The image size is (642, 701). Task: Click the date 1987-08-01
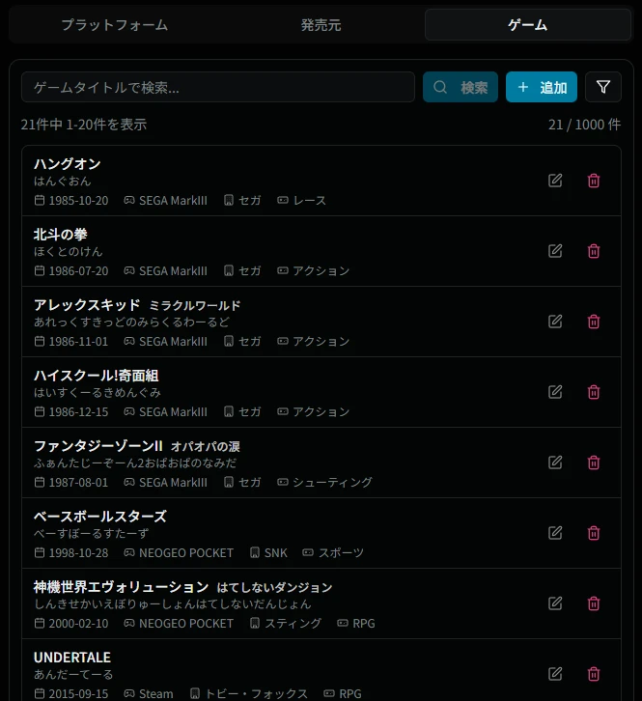(79, 482)
